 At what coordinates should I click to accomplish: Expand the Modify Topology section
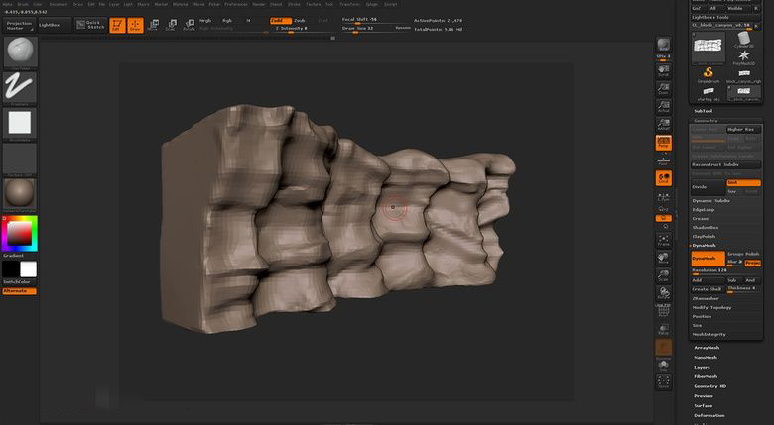[712, 307]
